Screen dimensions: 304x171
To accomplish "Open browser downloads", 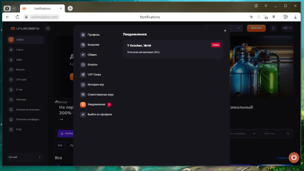I will click(x=295, y=17).
